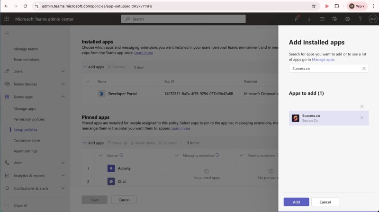Open Manage apps in sidebar
379x212 pixels.
25,109
